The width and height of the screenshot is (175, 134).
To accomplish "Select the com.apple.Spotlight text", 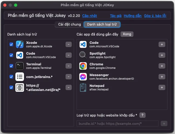I will click(x=102, y=57).
